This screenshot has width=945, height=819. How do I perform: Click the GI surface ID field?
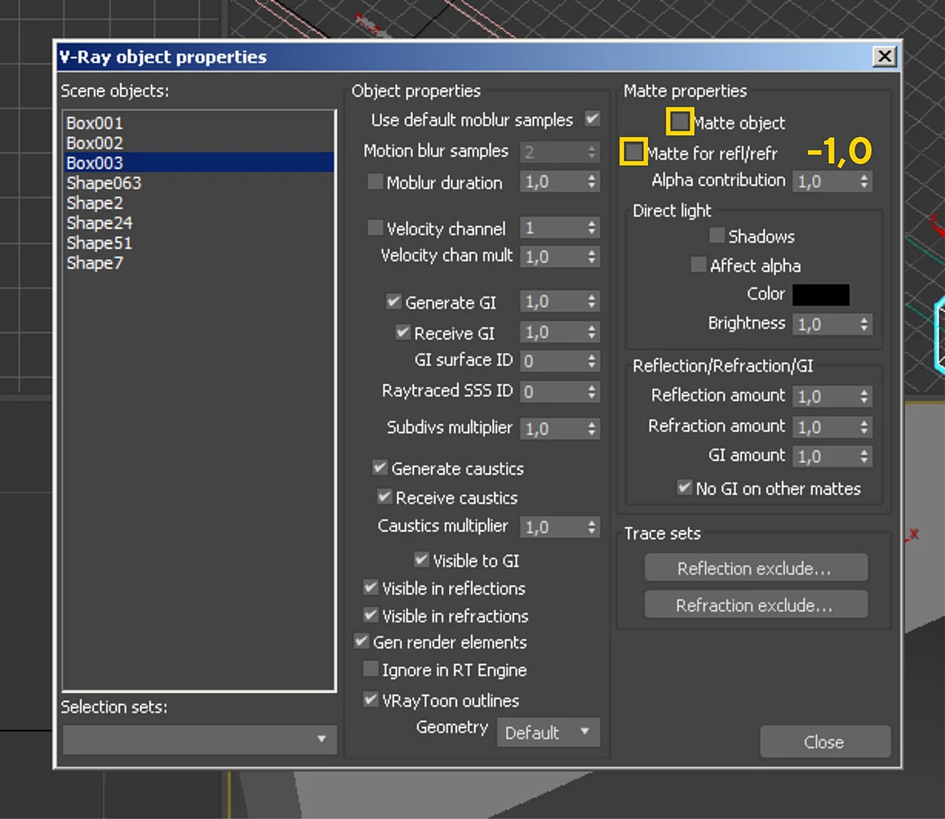[x=553, y=361]
